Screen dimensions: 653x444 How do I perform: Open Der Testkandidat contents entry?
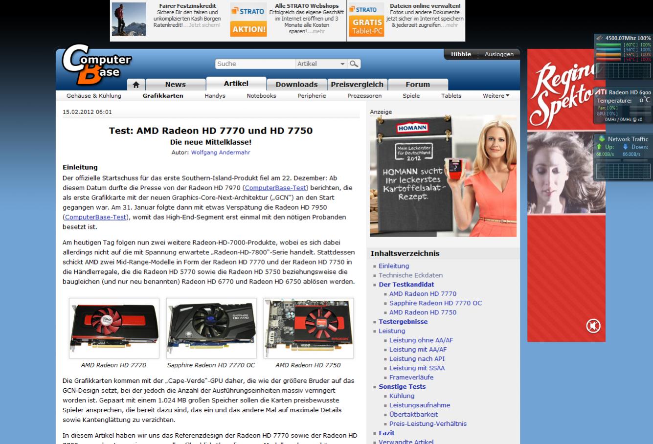tap(406, 285)
